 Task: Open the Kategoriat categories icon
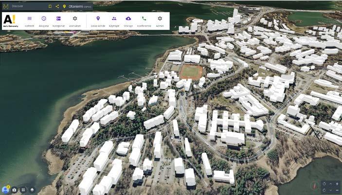pyautogui.click(x=58, y=18)
